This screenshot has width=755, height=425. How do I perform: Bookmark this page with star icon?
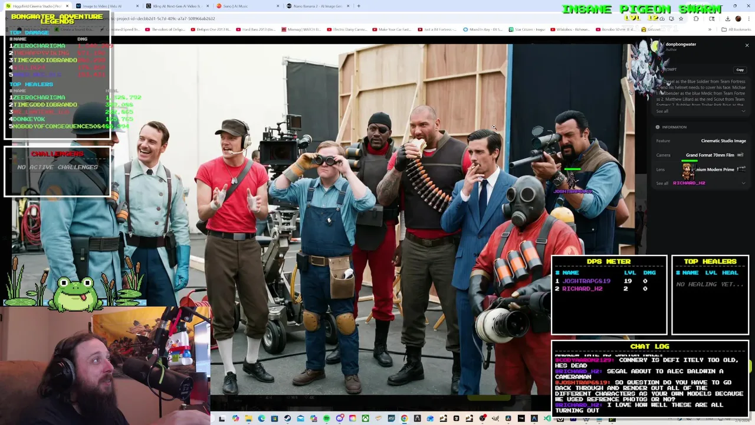681,19
